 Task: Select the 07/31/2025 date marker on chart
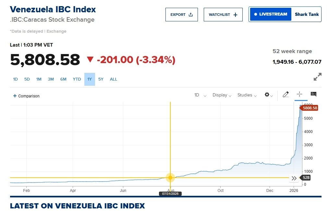point(171,194)
